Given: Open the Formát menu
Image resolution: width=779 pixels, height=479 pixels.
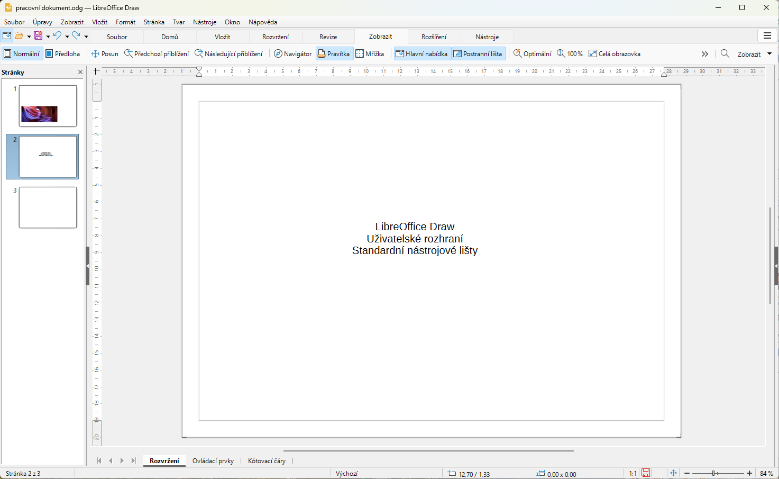Looking at the screenshot, I should tap(126, 22).
